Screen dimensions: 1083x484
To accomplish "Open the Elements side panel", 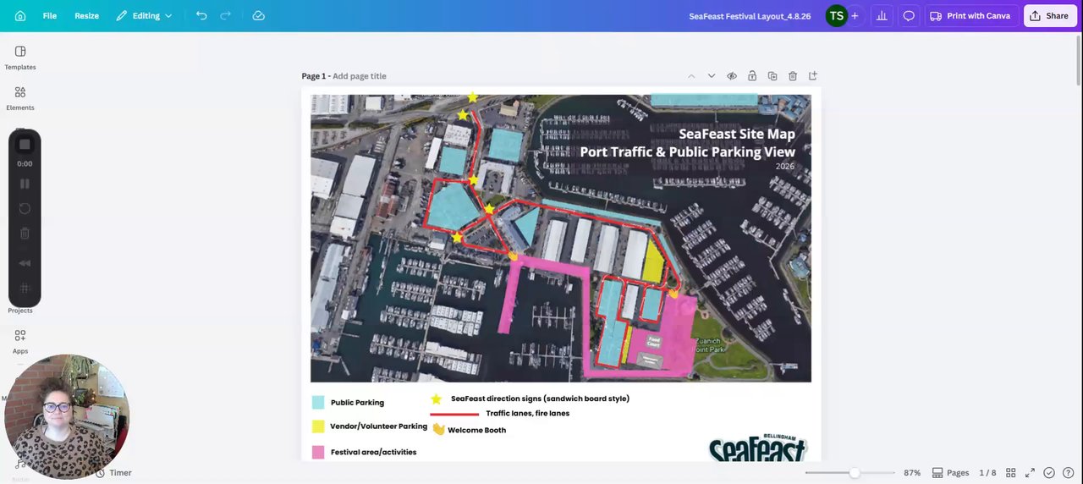I will 20,98.
